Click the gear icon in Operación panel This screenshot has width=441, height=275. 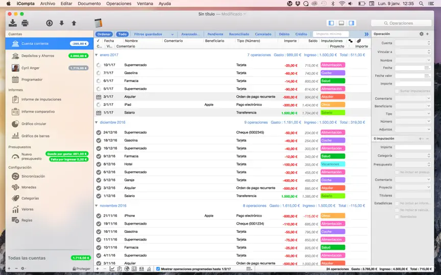421,34
